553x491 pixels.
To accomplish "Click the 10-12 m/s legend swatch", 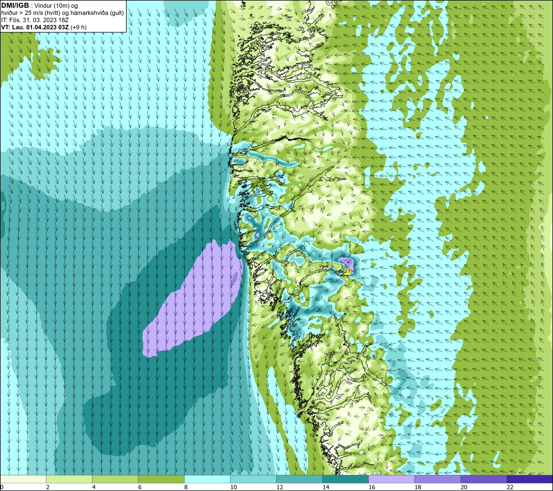I will (253, 479).
